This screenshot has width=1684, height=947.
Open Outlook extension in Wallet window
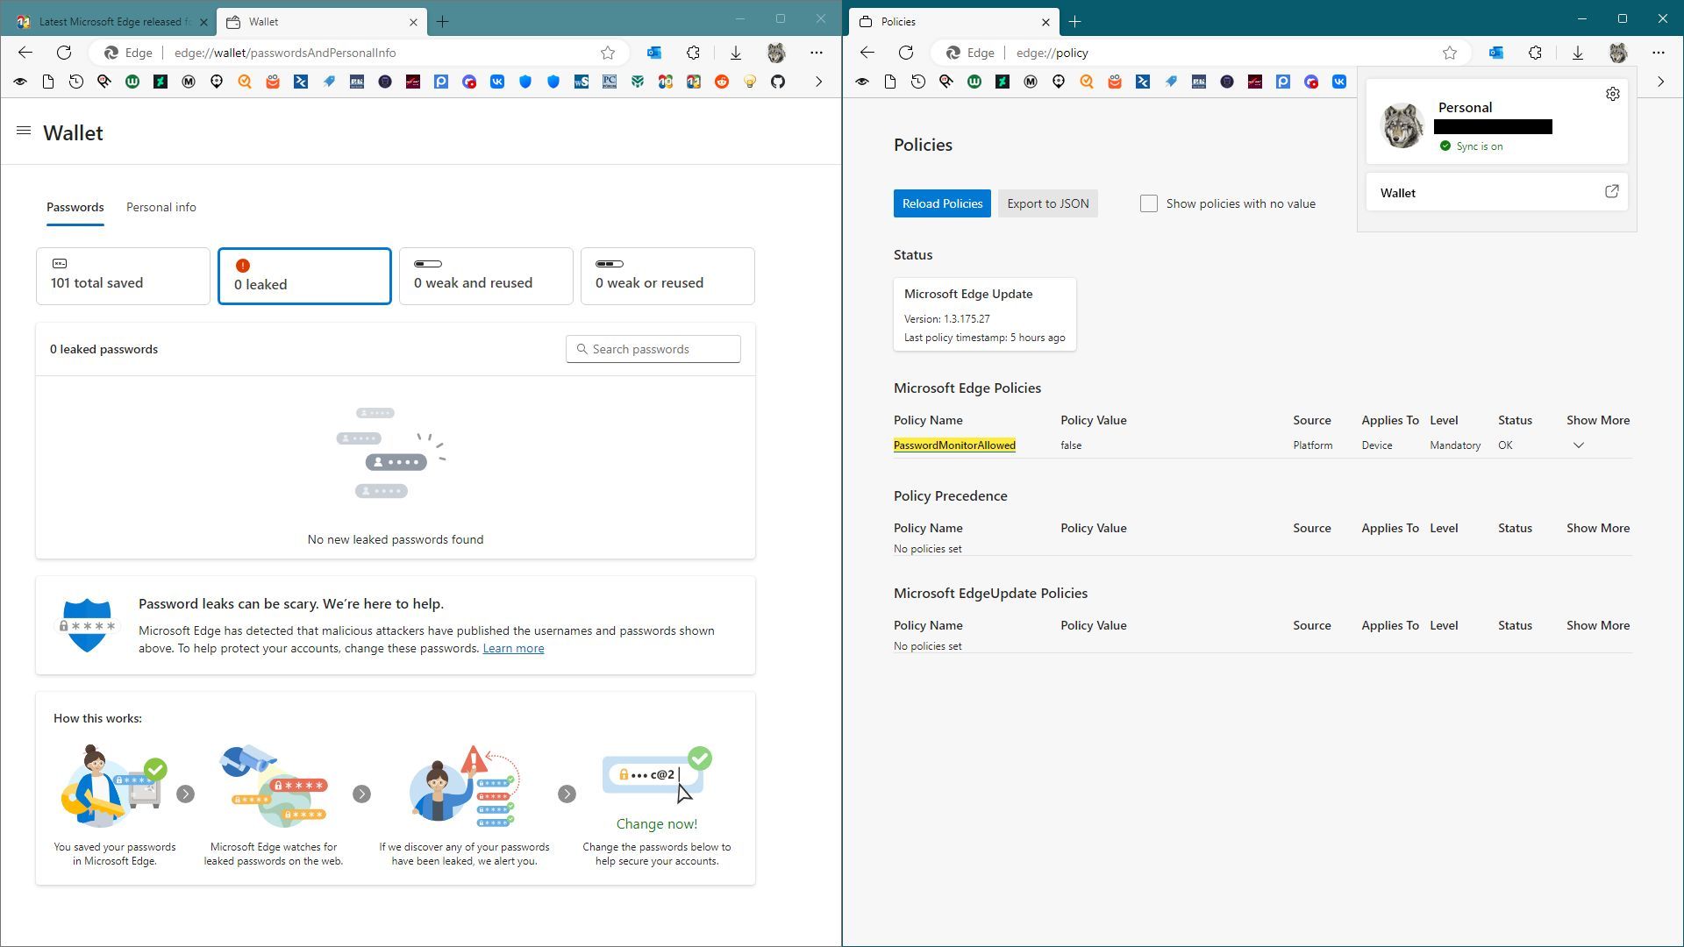pos(654,53)
